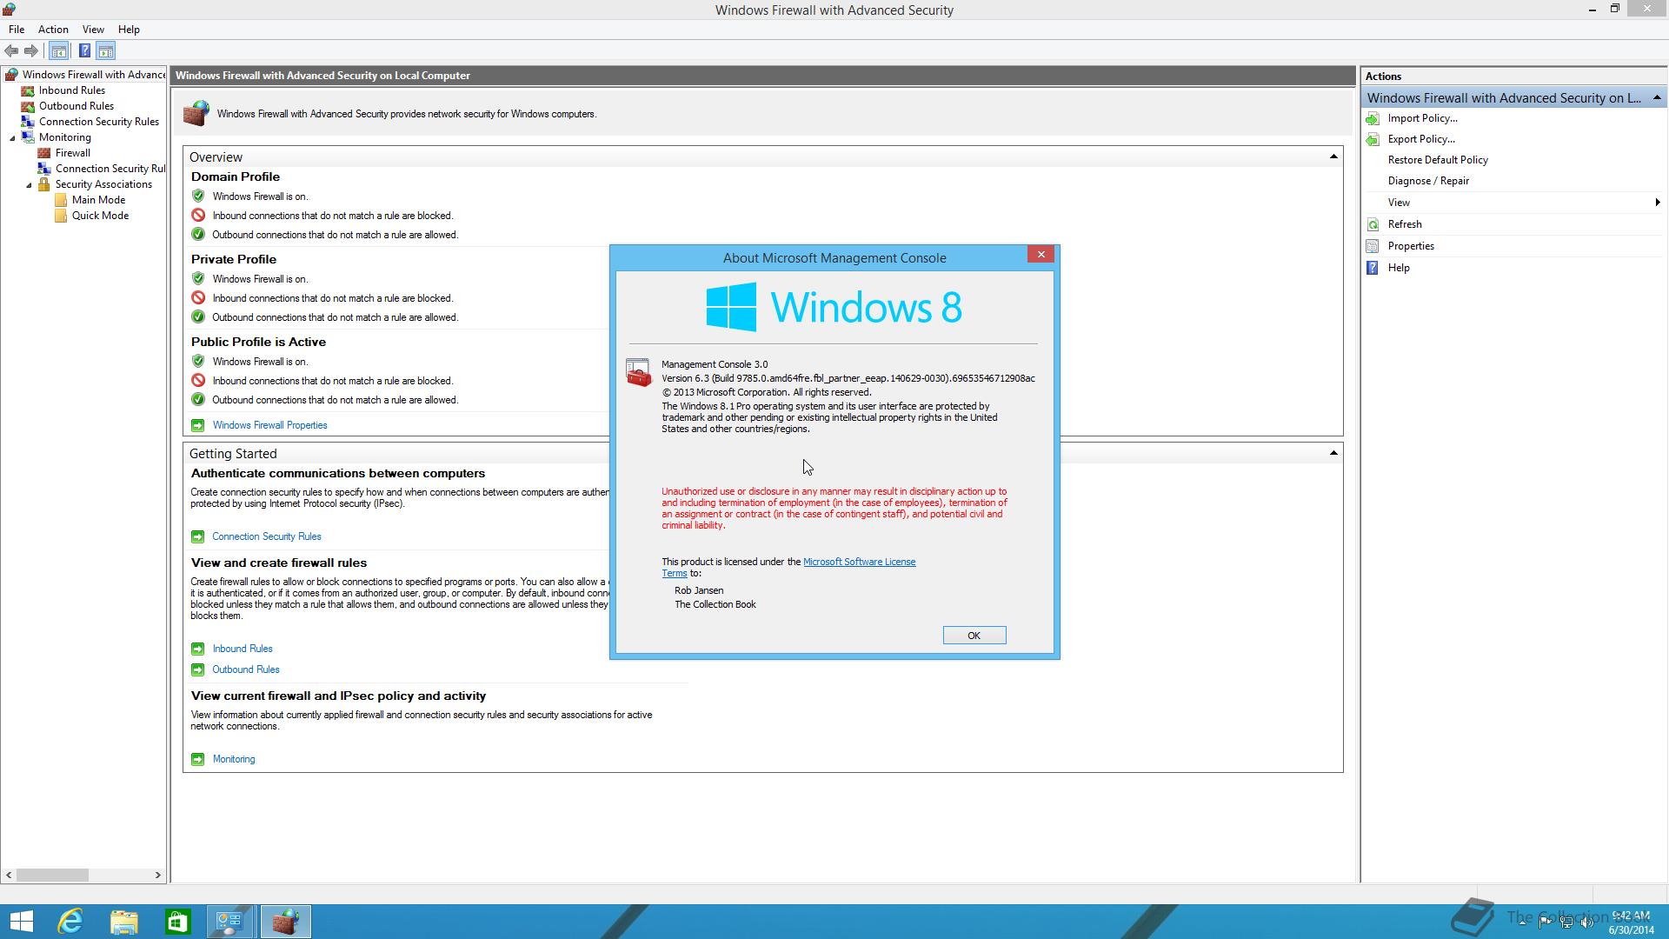Screen dimensions: 1669x939
Task: Click Export Policy action
Action: [x=1421, y=139]
